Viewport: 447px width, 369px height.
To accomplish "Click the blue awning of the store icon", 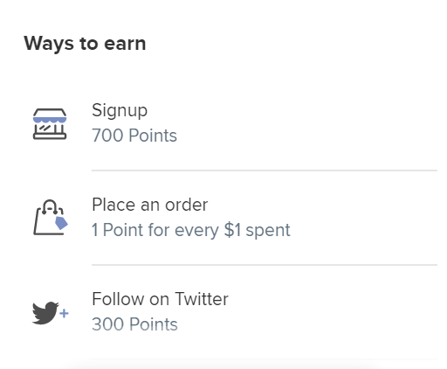I will (x=50, y=120).
